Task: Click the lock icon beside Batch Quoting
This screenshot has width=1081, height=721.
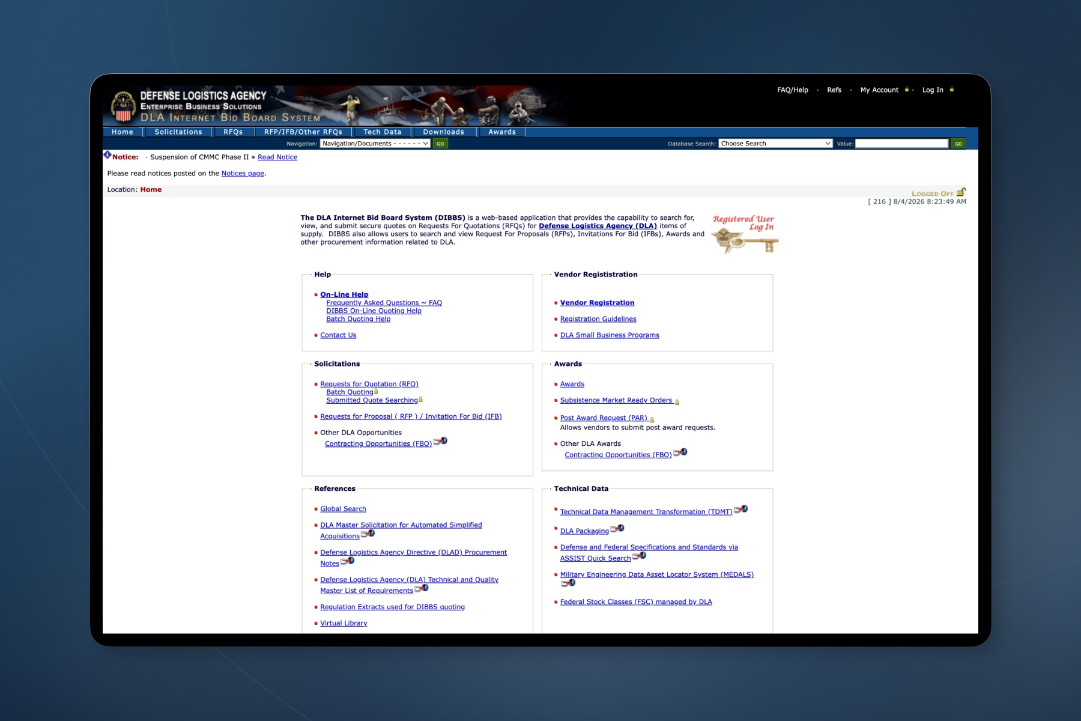Action: coord(376,391)
